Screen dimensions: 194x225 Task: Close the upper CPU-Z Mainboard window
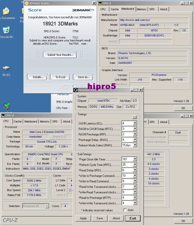pyautogui.click(x=191, y=3)
